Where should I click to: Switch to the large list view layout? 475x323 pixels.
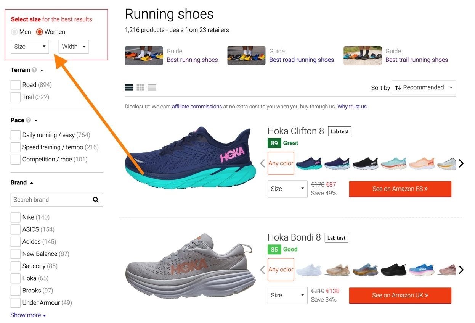point(129,87)
